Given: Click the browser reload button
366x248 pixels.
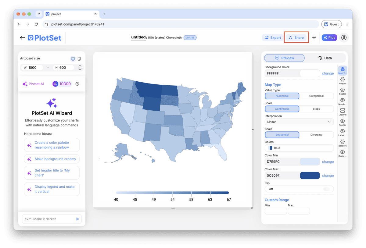Looking at the screenshot, I should (36, 24).
